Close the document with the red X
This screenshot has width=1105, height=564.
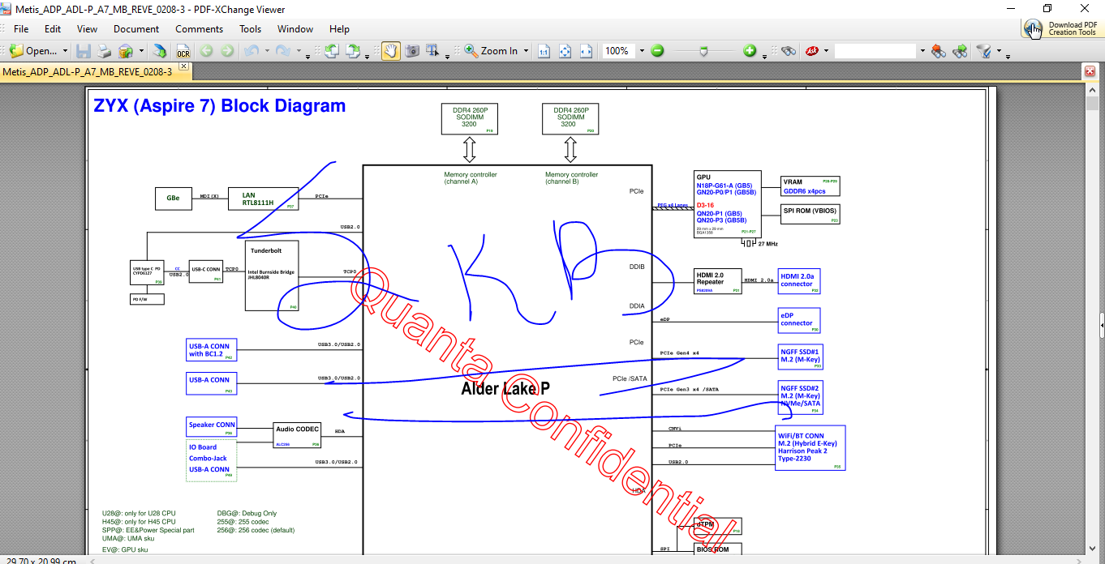click(1090, 71)
